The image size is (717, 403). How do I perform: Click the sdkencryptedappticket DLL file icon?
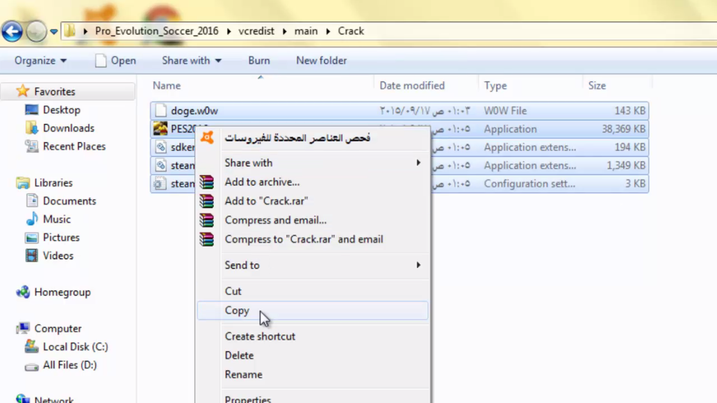[x=160, y=147]
